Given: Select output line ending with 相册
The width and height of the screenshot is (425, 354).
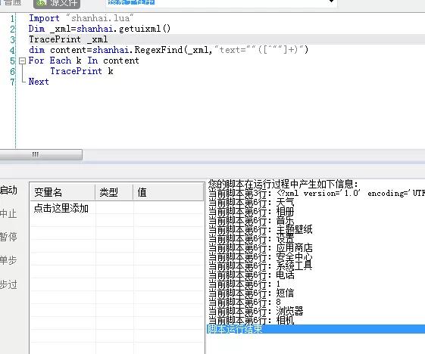Looking at the screenshot, I should pos(252,211).
